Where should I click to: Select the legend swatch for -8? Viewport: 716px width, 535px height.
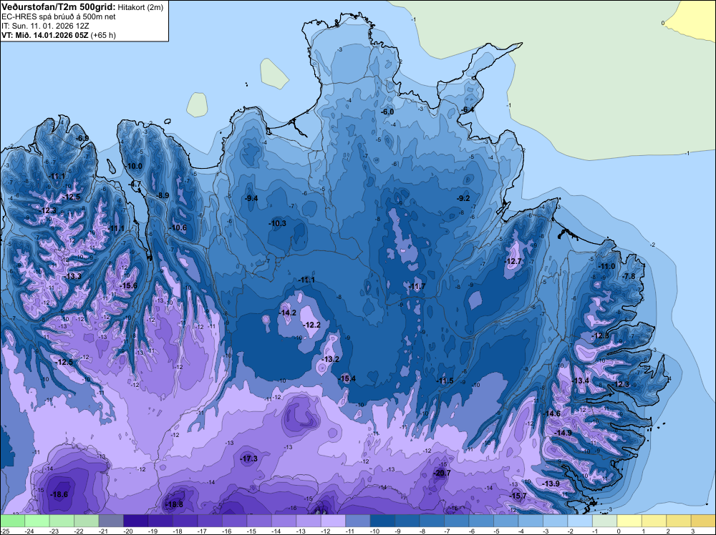tap(432, 521)
